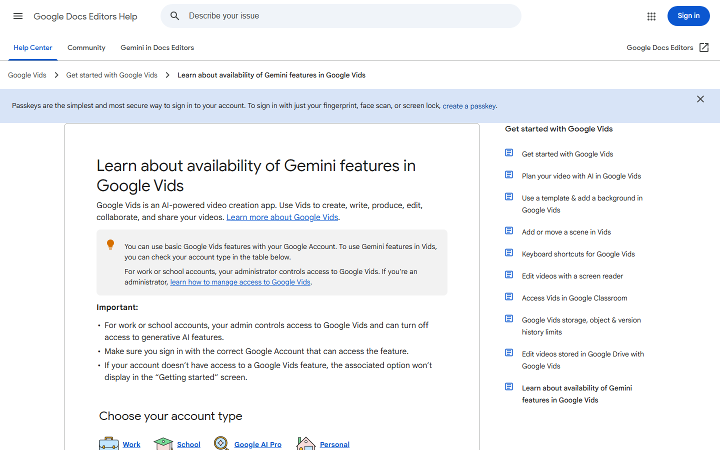720x450 pixels.
Task: Open the Gemini in Docs Editors tab
Action: 157,48
